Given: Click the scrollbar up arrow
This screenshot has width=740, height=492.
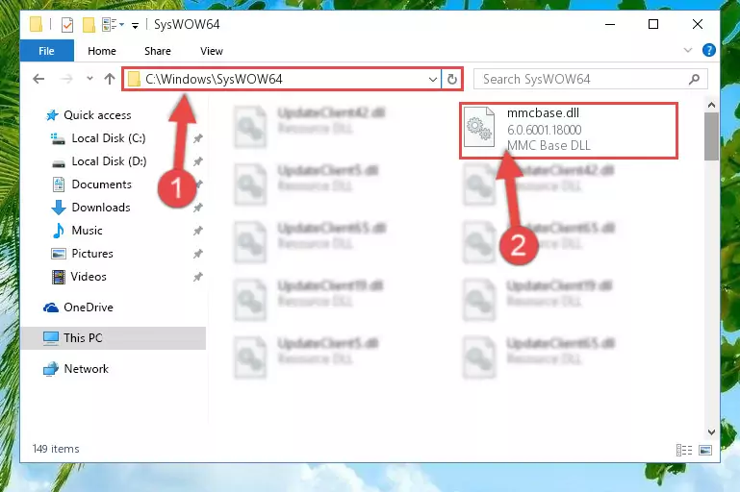Looking at the screenshot, I should [711, 105].
